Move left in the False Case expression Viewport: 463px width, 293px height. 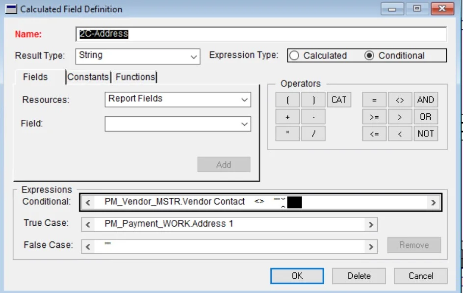coord(88,247)
